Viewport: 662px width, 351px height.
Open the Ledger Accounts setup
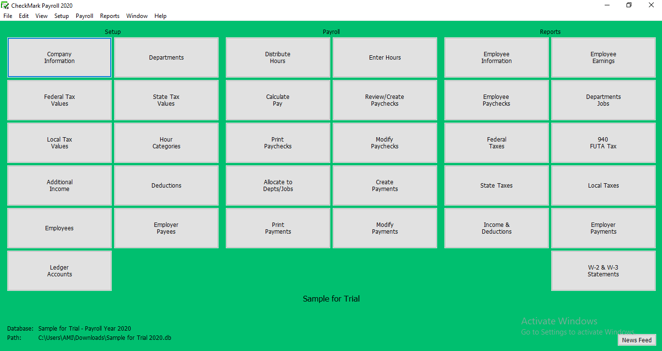point(59,271)
